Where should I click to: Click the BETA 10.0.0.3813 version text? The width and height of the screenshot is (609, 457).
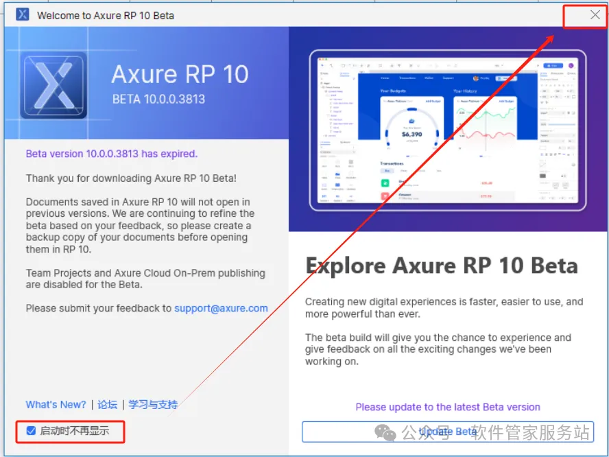click(x=158, y=99)
